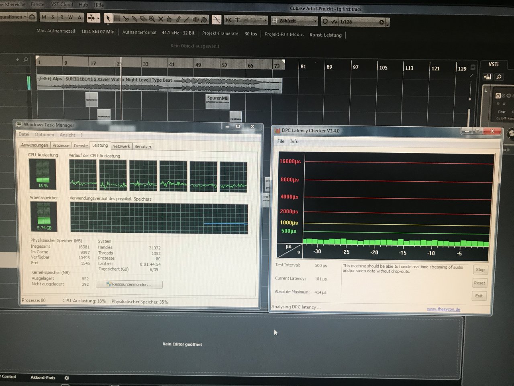514x386 pixels.
Task: Click the VSTi rack search magnifier icon
Action: click(x=499, y=77)
